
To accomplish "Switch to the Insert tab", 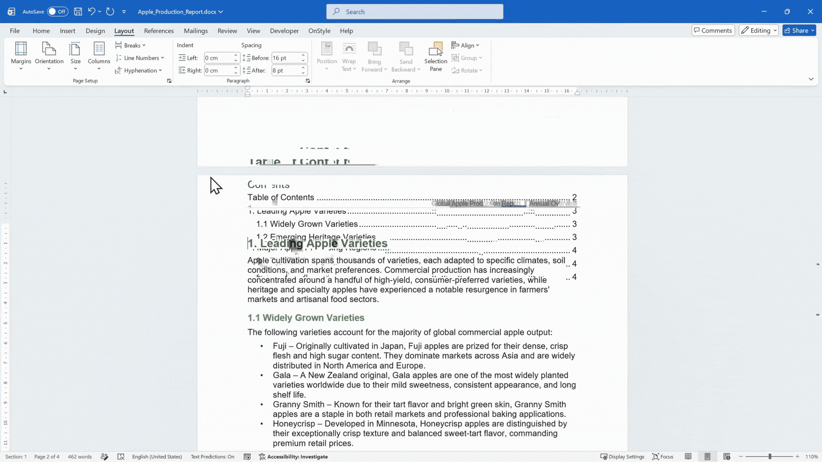I will [68, 31].
